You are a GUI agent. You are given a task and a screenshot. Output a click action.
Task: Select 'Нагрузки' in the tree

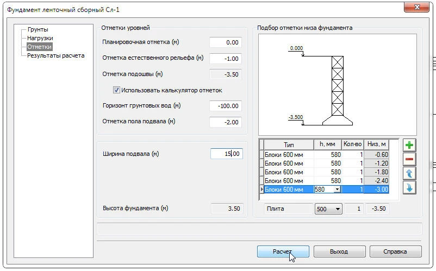click(40, 38)
